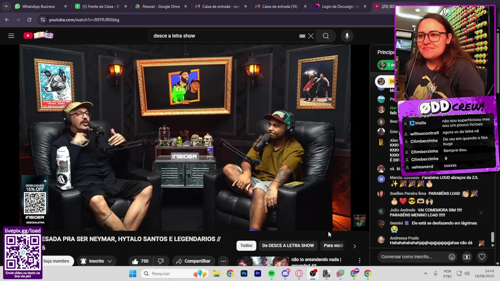Open Super Chat dollar icon
The height and width of the screenshot is (281, 500).
(467, 257)
